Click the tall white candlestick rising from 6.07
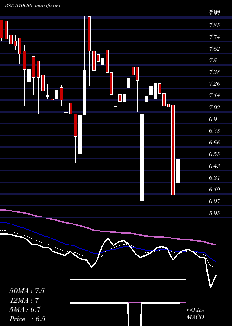The height and width of the screenshot is (326, 232). coord(142,157)
